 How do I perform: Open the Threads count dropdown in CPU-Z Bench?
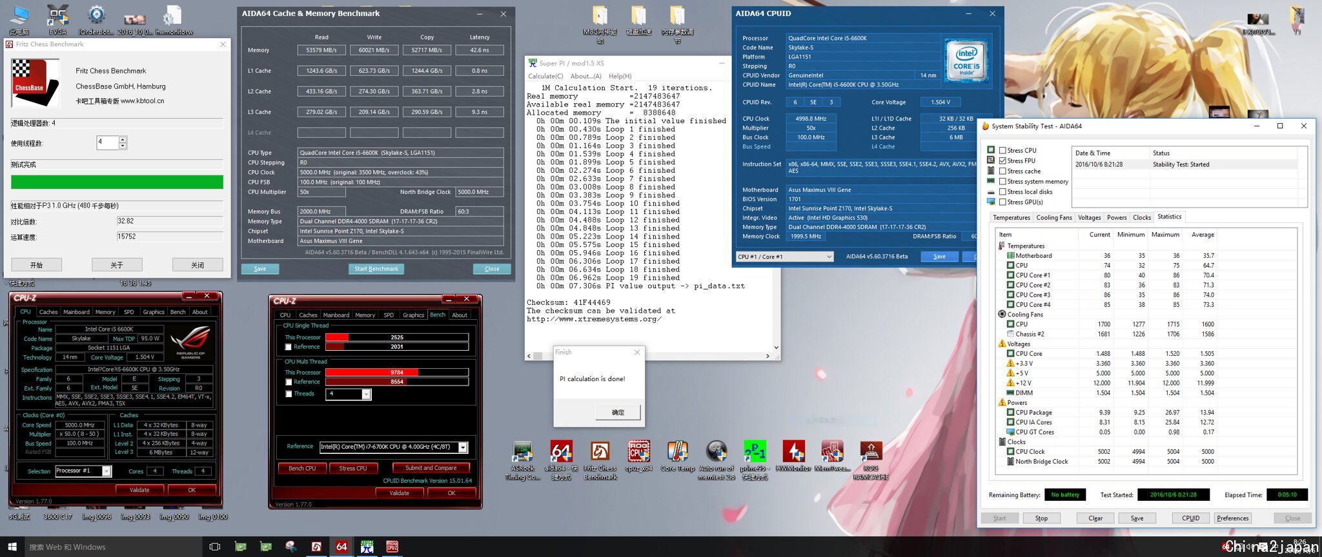(366, 394)
